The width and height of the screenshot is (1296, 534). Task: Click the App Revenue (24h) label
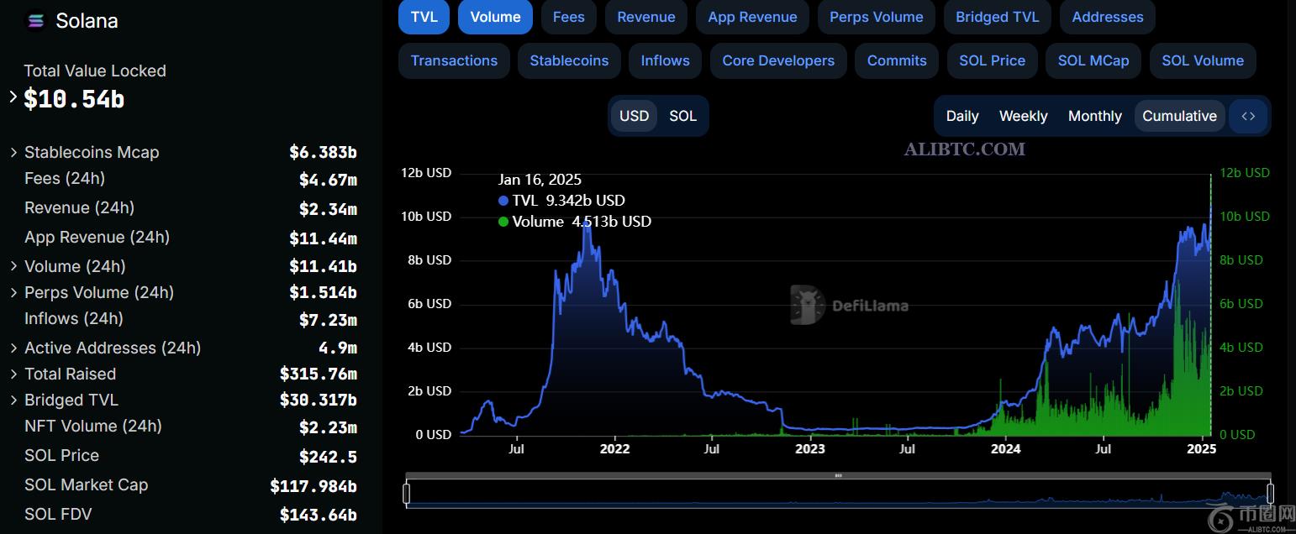click(x=97, y=237)
